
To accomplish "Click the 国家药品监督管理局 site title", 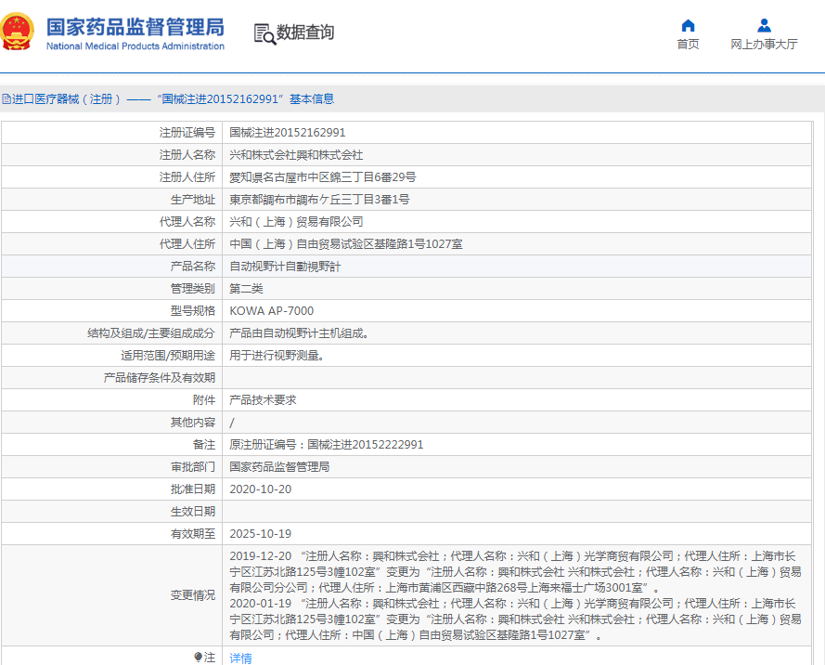I will tap(135, 25).
